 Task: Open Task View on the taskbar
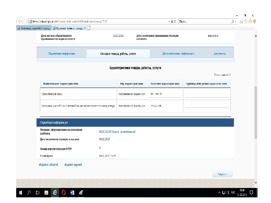tap(37, 192)
